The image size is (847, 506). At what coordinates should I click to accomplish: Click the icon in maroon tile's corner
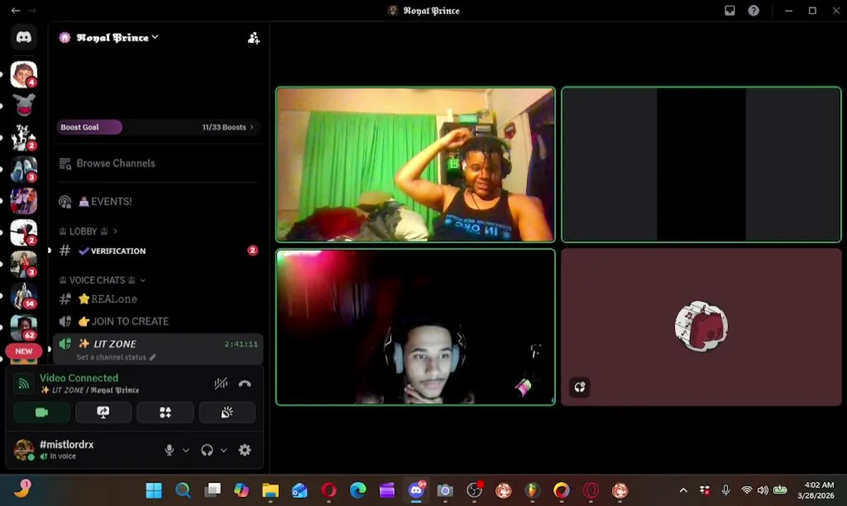580,387
